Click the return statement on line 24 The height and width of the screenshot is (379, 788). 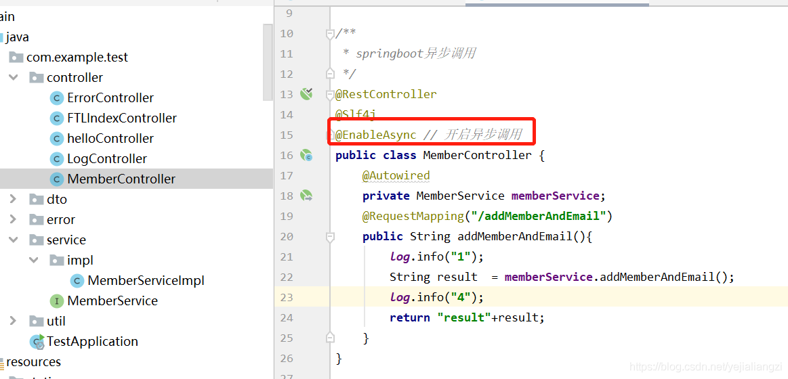(x=467, y=318)
